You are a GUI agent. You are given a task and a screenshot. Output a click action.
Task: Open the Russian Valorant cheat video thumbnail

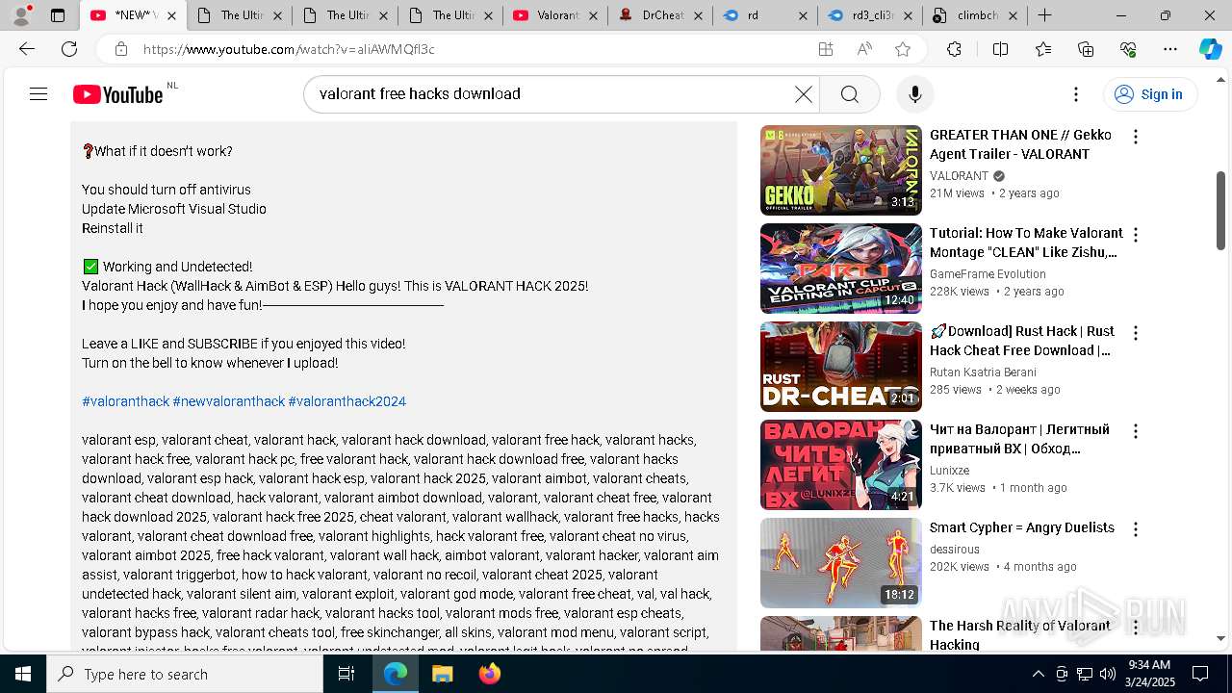click(840, 465)
